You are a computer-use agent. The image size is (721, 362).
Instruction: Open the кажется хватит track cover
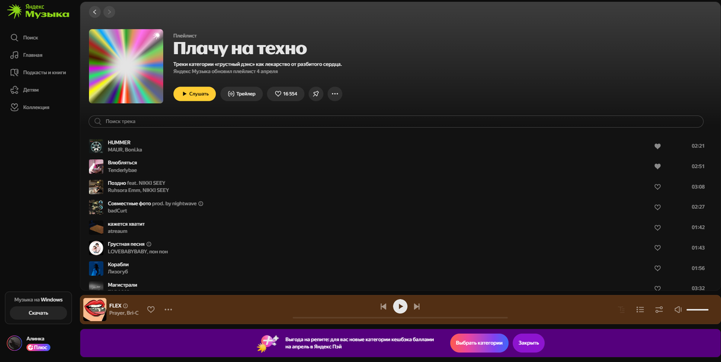[x=96, y=228]
